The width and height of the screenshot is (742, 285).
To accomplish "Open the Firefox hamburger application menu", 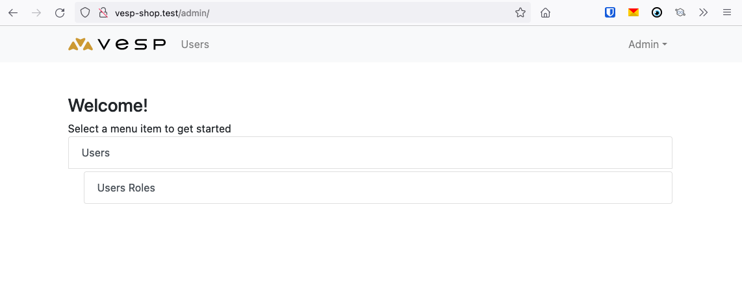I will 727,13.
